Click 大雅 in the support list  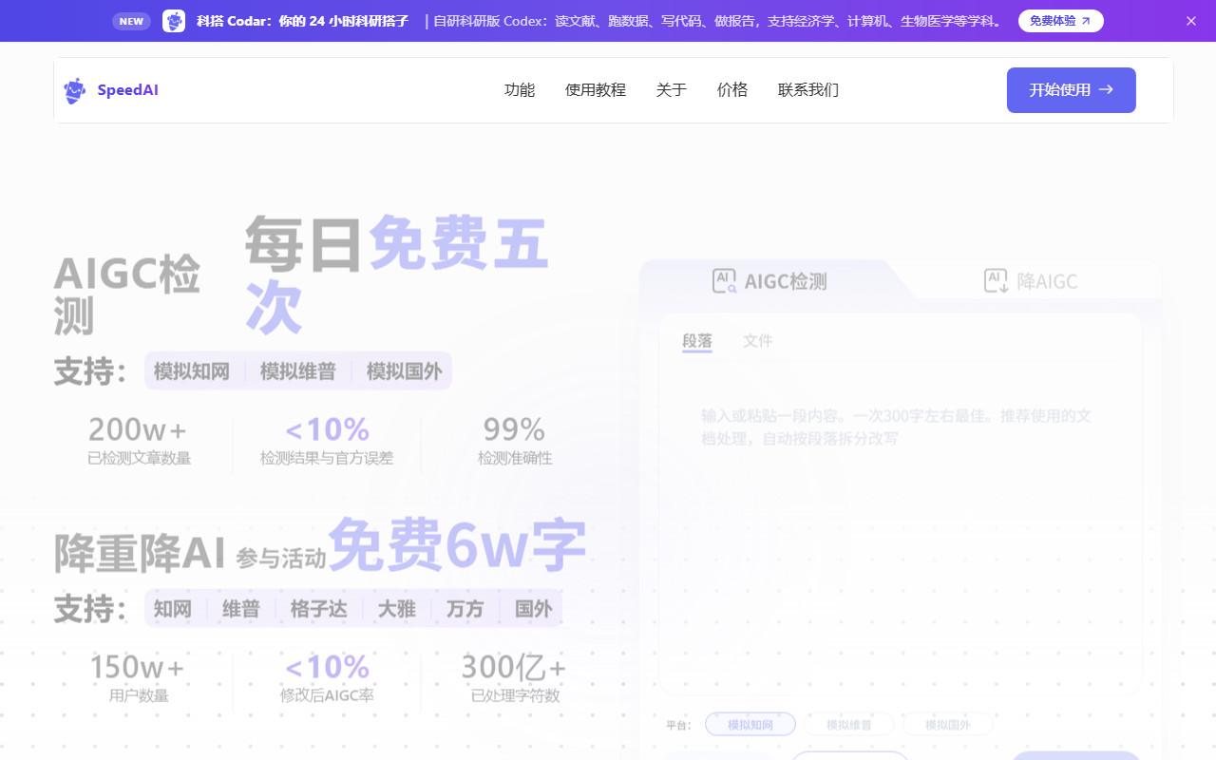[x=397, y=609]
